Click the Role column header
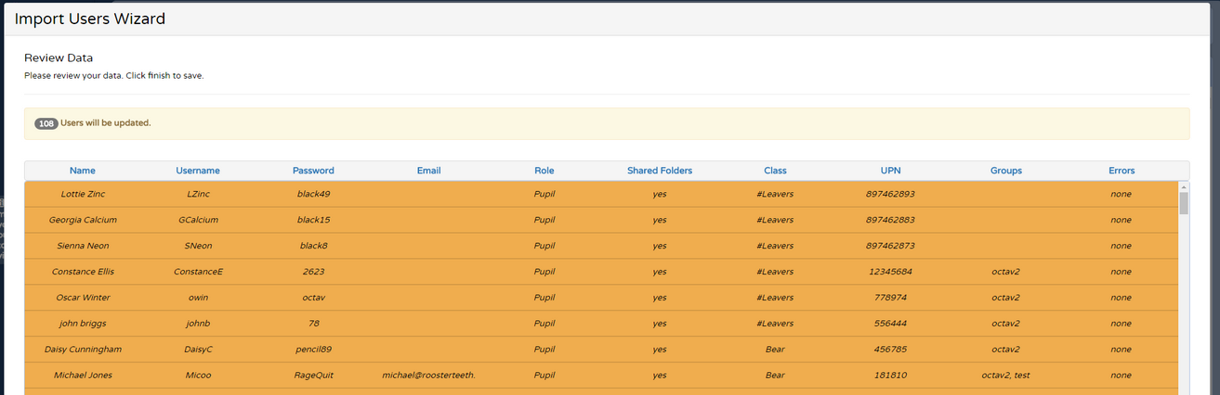1220x395 pixels. (x=544, y=171)
